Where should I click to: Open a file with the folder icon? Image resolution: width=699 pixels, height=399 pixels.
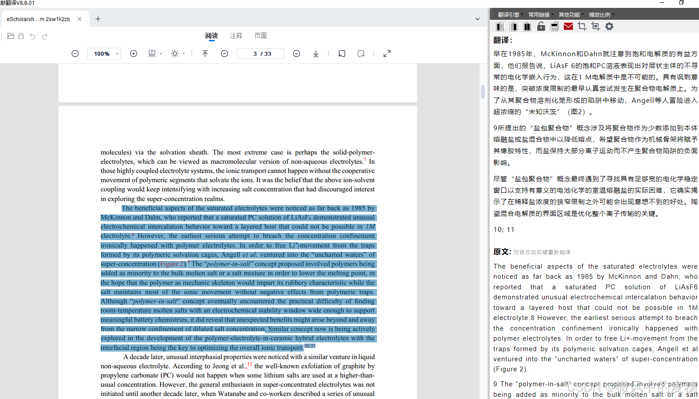(x=11, y=36)
